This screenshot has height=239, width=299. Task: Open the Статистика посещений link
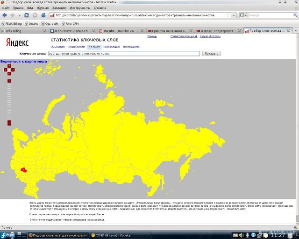click(x=184, y=36)
